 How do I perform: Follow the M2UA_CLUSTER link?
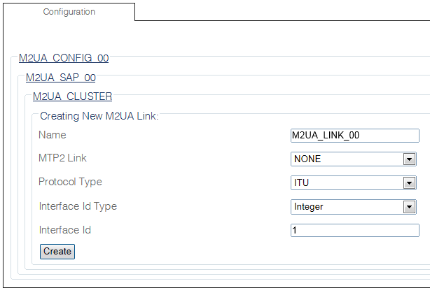pos(72,96)
